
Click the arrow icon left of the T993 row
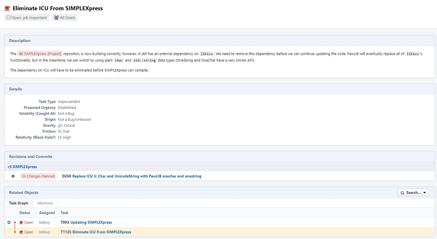coord(9,223)
